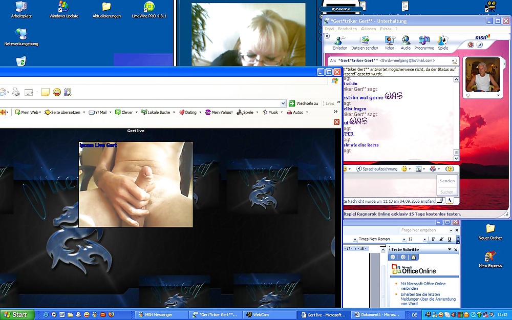Expand the Erste Schritte pane dropdown
The image size is (512, 320).
(449, 249)
